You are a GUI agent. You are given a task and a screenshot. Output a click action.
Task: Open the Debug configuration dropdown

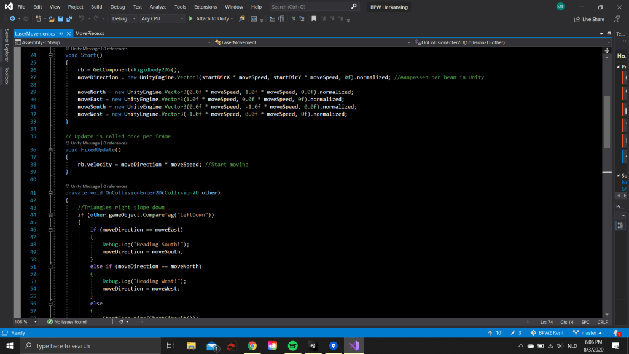pyautogui.click(x=123, y=19)
